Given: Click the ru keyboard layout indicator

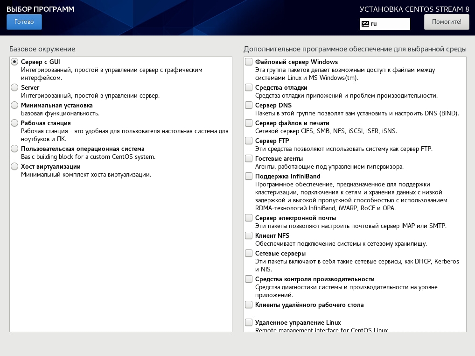Looking at the screenshot, I should (385, 24).
